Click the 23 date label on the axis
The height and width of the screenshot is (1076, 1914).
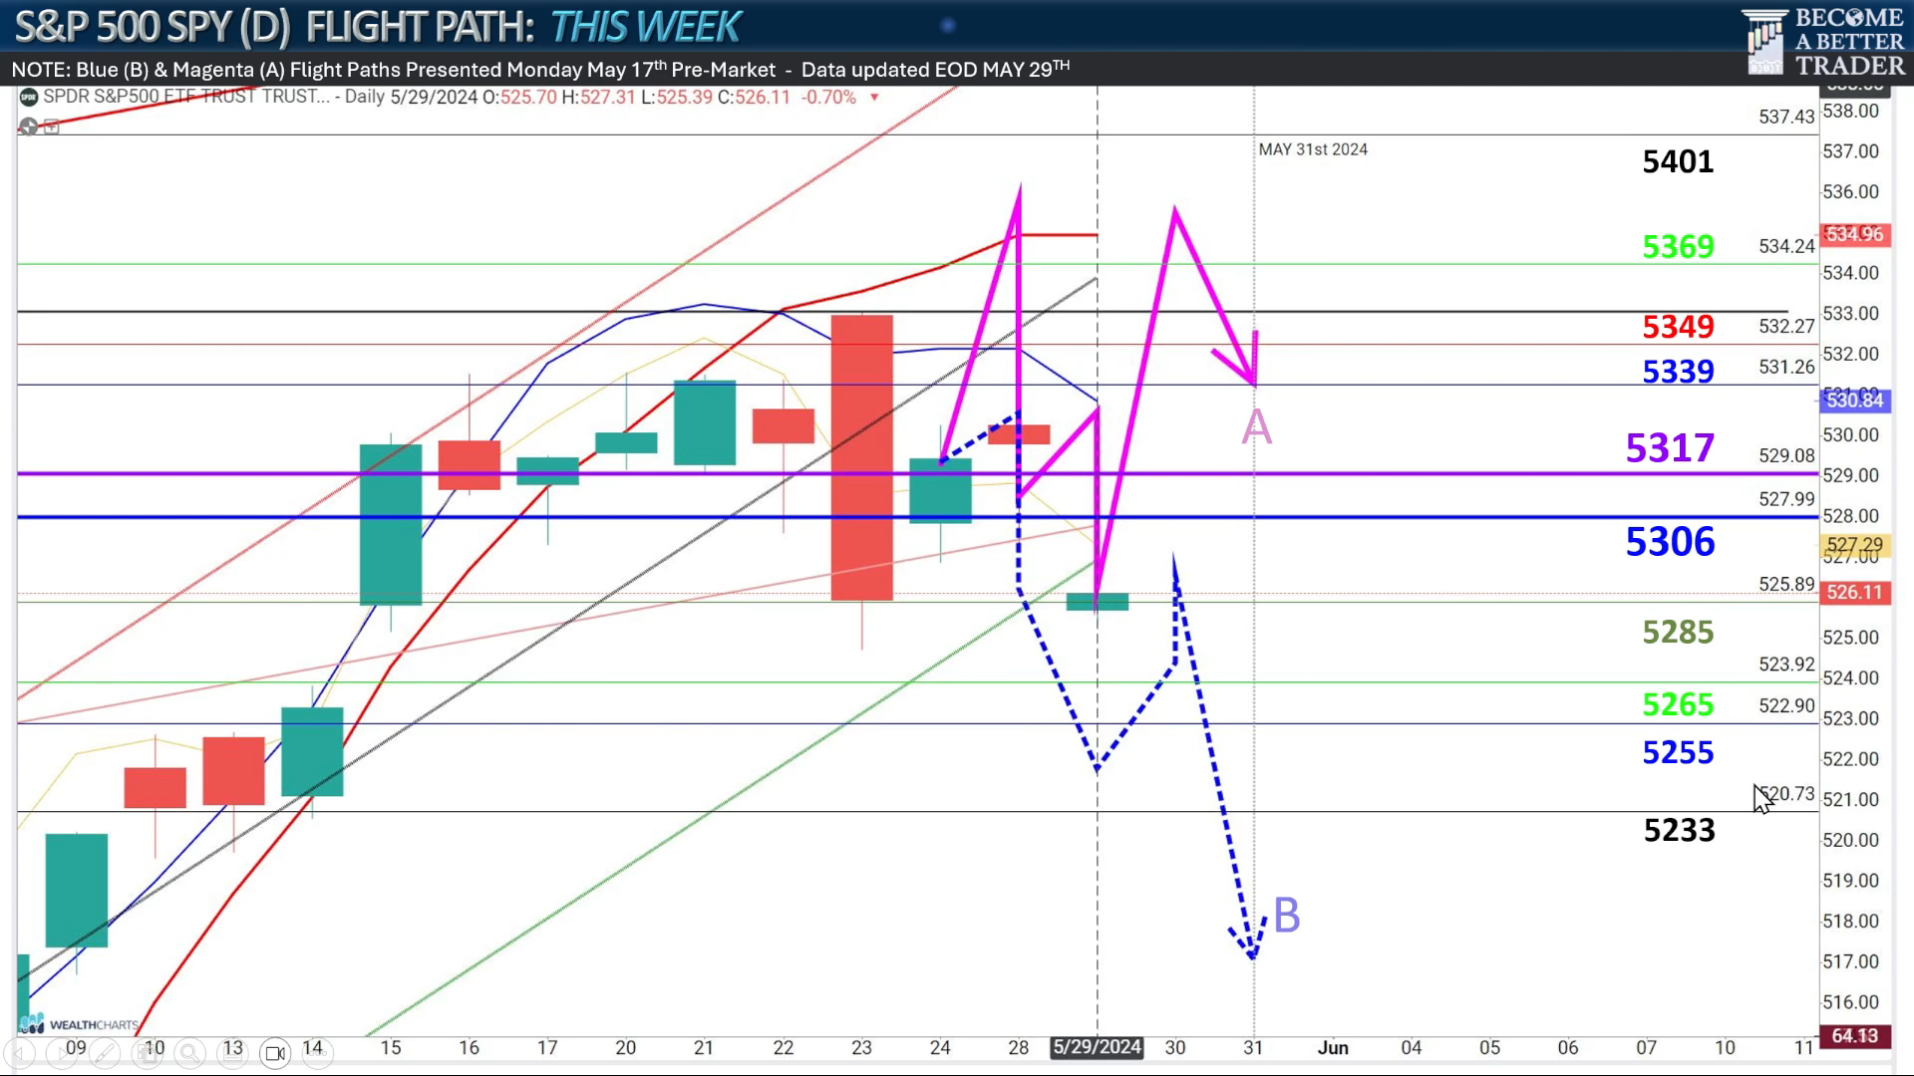tap(861, 1047)
